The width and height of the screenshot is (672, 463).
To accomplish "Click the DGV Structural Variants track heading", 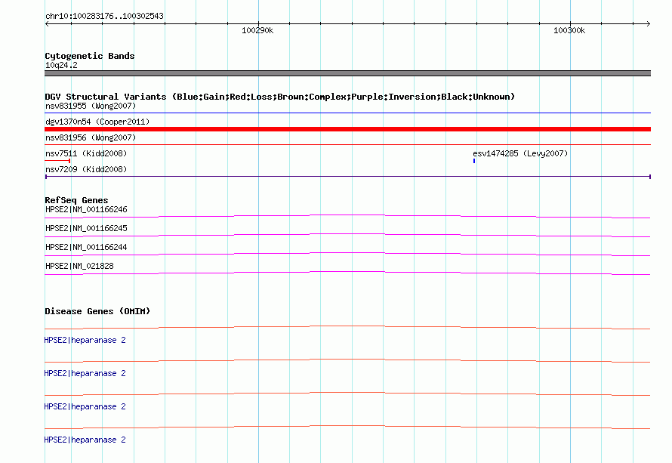I will (x=280, y=97).
